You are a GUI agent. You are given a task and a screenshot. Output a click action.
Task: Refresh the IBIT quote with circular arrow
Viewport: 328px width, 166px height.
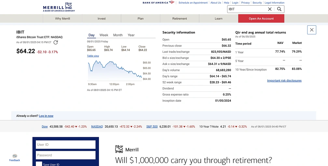[x=56, y=42]
